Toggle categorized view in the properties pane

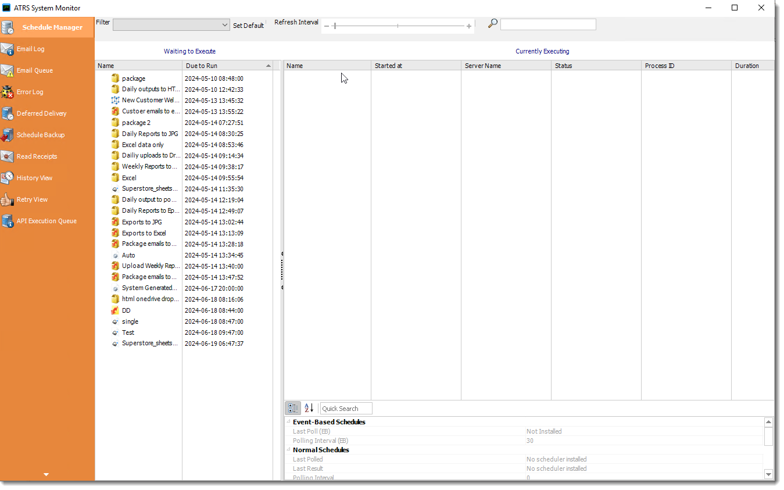point(293,408)
